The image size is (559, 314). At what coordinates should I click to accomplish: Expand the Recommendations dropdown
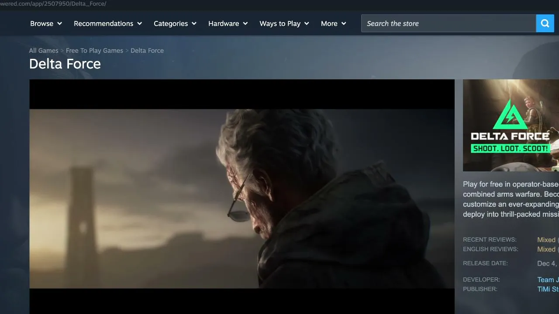click(x=108, y=24)
